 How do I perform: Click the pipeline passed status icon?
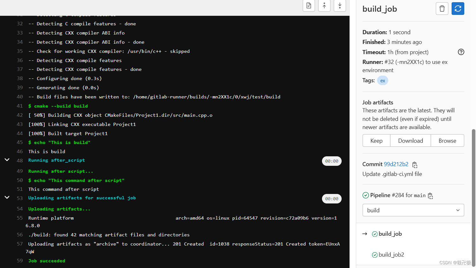(366, 195)
